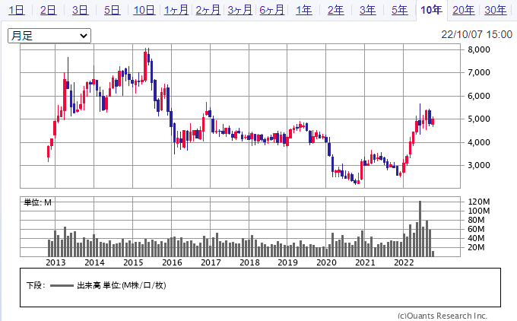517x321 pixels.
Task: View the 3年 chart range
Action: (368, 10)
